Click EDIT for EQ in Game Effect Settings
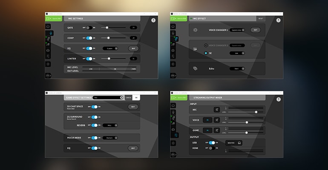This screenshot has width=328, height=170. tap(133, 148)
